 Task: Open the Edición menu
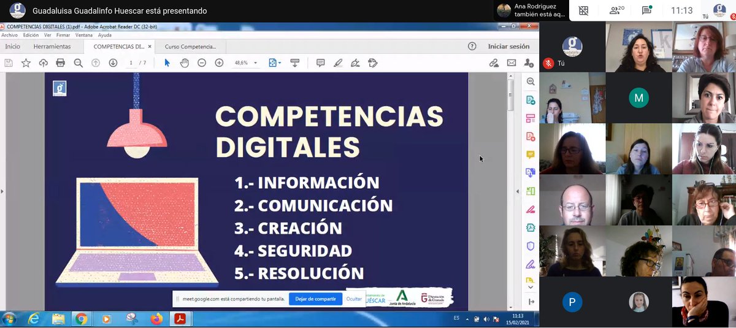coord(31,35)
